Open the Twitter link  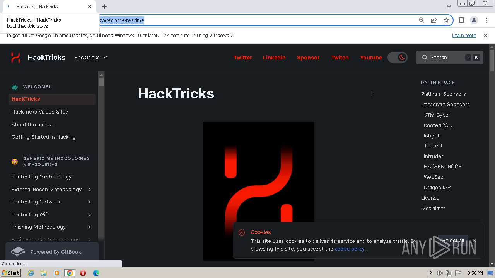[x=242, y=57]
